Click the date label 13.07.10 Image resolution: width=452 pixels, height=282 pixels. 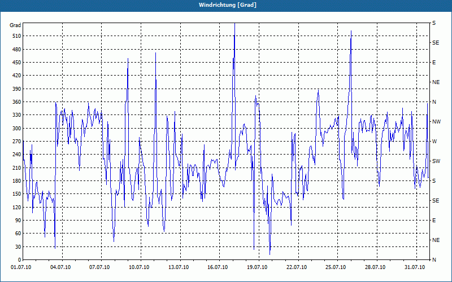(179, 267)
